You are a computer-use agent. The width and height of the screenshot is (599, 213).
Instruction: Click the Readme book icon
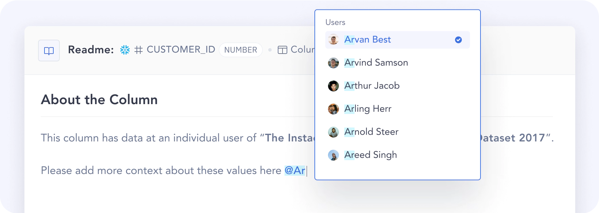[49, 51]
